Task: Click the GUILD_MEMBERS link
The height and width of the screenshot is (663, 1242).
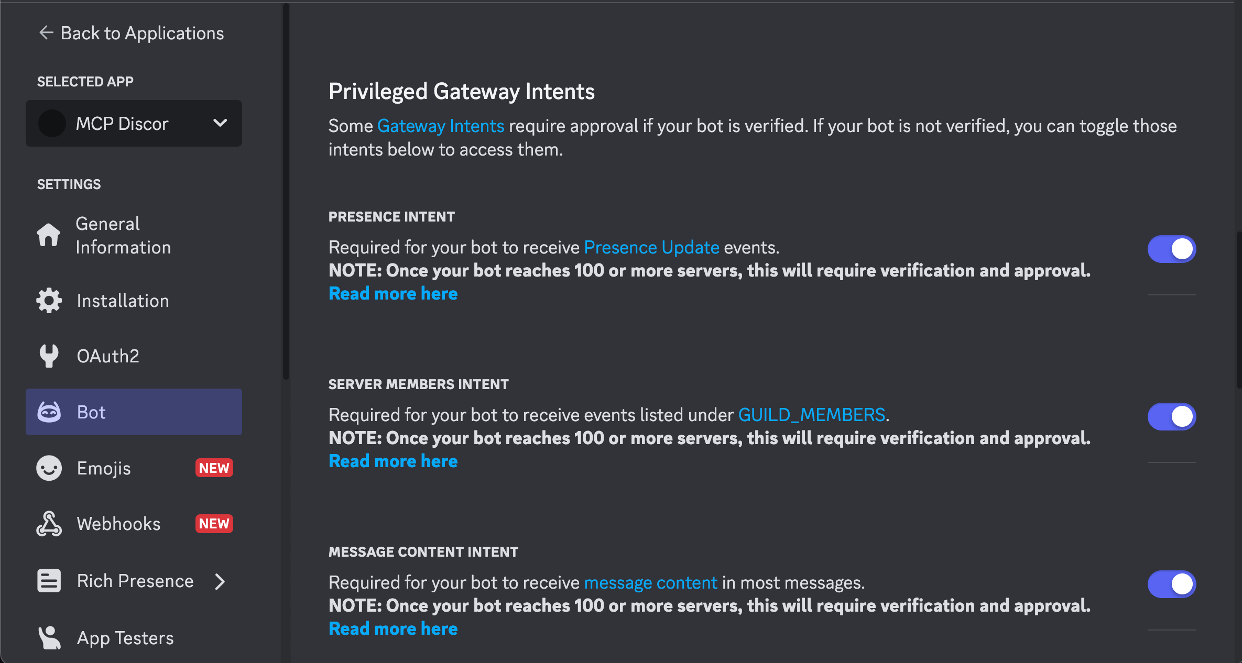Action: [811, 414]
